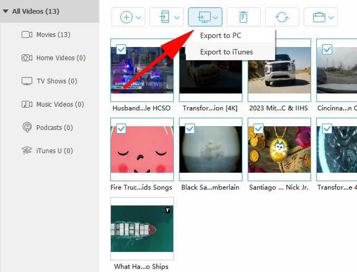Screen dimensions: 357x272
Task: Click the toolbox briefcase icon
Action: (319, 17)
